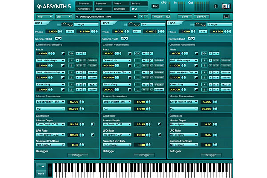Toggle LFO 3 Oscil Mod Index first-row Master button
The height and width of the screenshot is (178, 267).
(x=226, y=73)
